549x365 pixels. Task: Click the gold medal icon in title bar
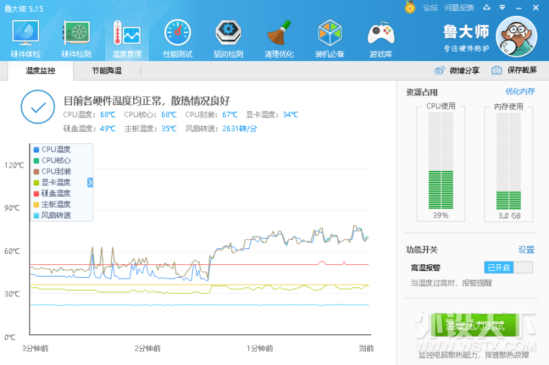click(x=410, y=7)
